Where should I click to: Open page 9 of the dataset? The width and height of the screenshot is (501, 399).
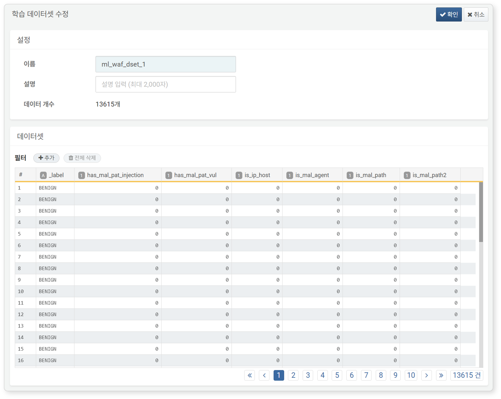[x=395, y=375]
